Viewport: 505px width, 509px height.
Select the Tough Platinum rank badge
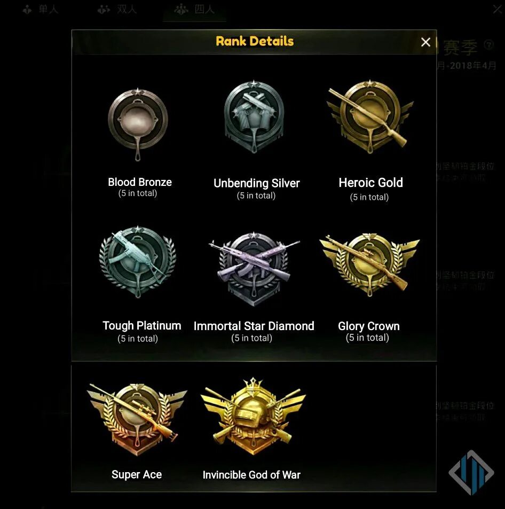[x=138, y=262]
